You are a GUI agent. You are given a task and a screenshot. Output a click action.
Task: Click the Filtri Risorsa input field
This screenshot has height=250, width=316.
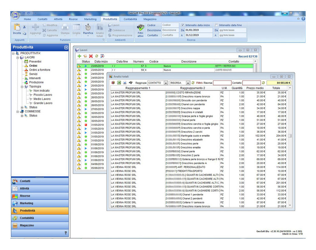pos(222,83)
